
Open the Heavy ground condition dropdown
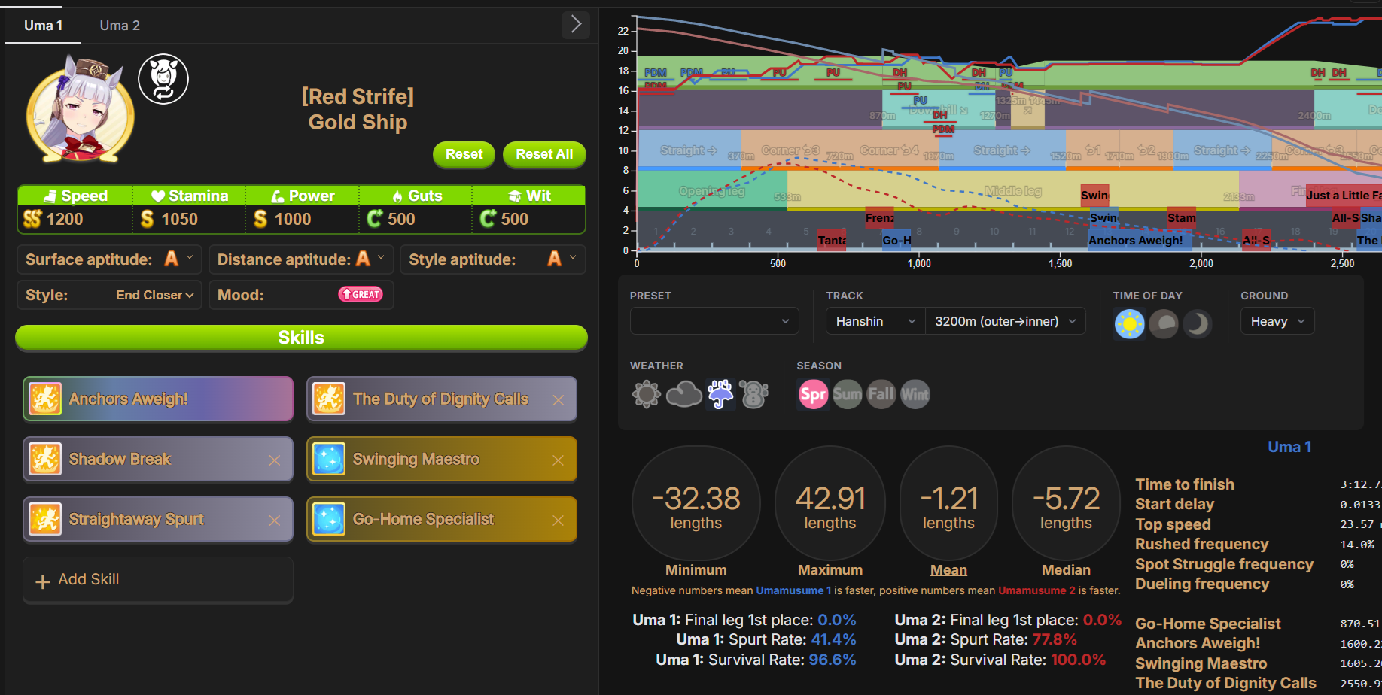point(1277,321)
